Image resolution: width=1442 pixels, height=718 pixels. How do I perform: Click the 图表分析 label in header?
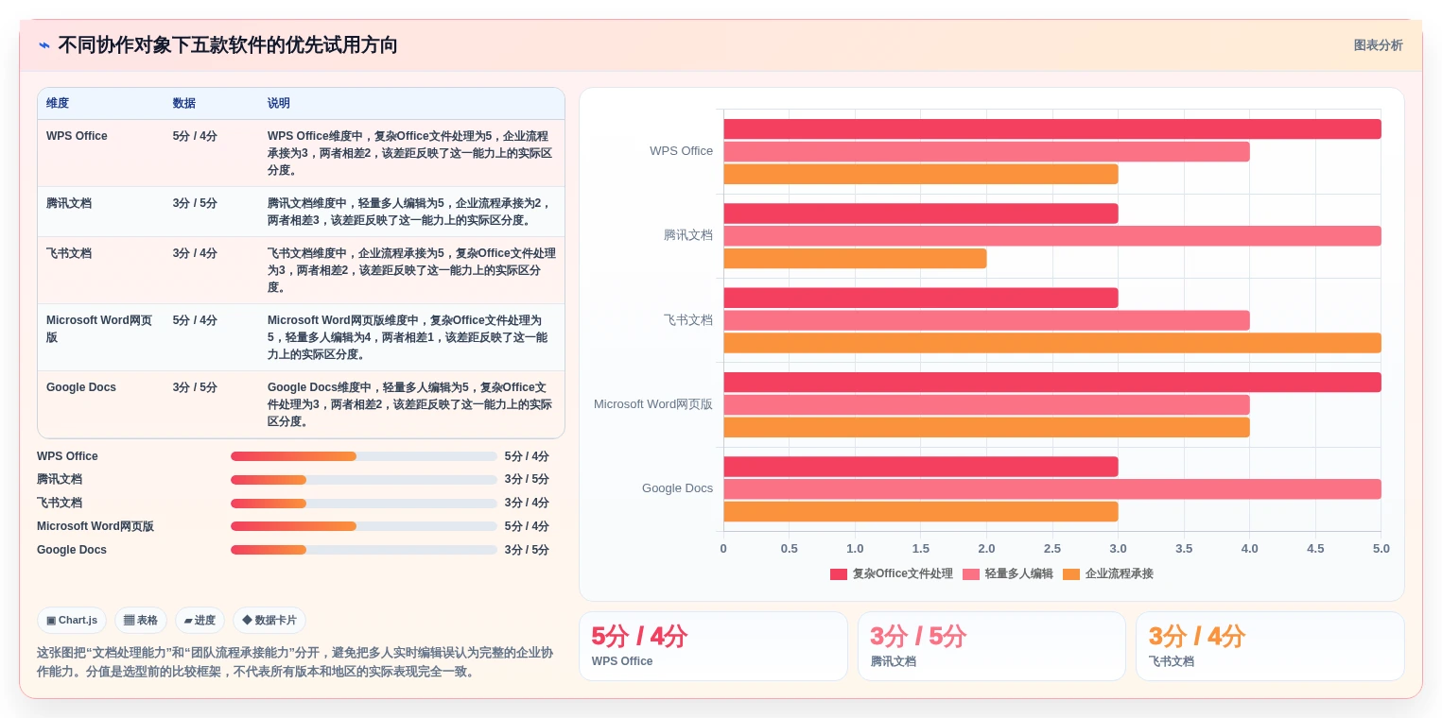point(1378,45)
